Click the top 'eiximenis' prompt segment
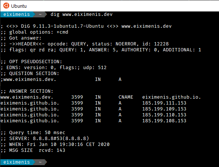Viewport: 219px width, 167px height. click(17, 14)
